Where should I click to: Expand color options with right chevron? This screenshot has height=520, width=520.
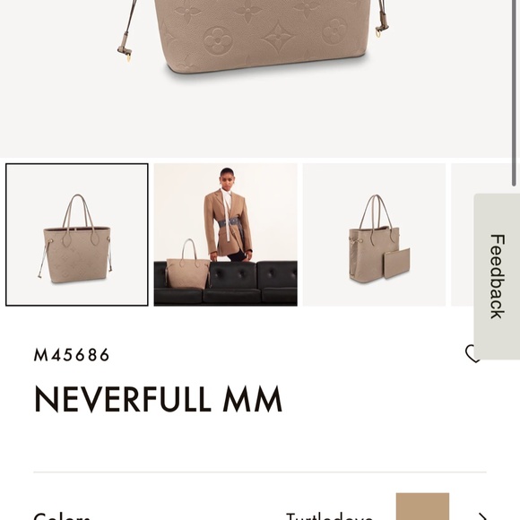[x=483, y=516]
